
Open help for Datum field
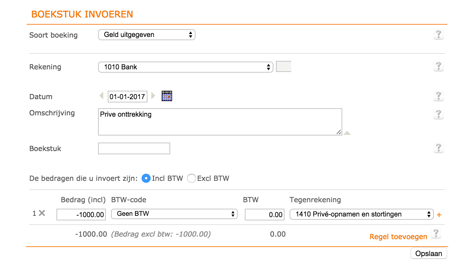pos(438,96)
